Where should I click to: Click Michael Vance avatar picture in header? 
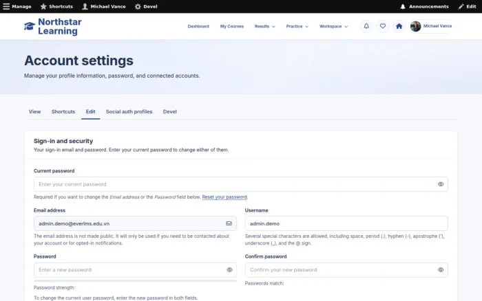click(x=416, y=26)
